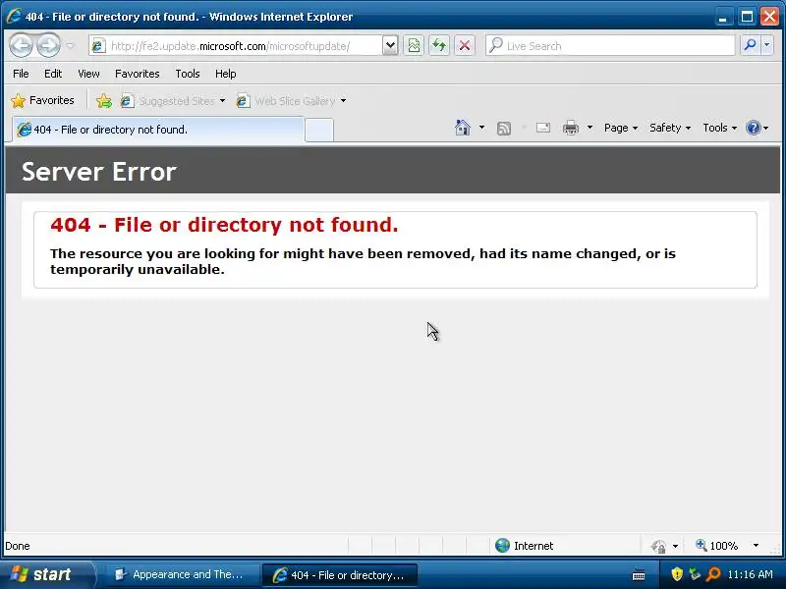Click the RSS Feeds icon
The image size is (786, 589).
pos(504,129)
